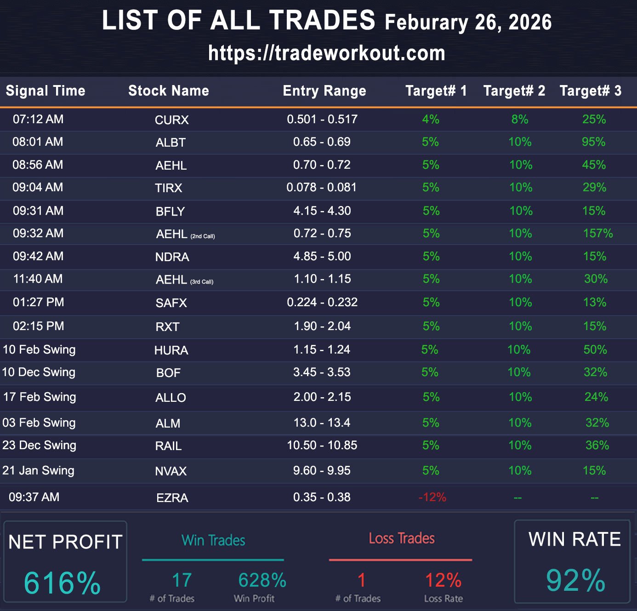Click the Entry Range column header
637x611 pixels.
click(x=324, y=91)
